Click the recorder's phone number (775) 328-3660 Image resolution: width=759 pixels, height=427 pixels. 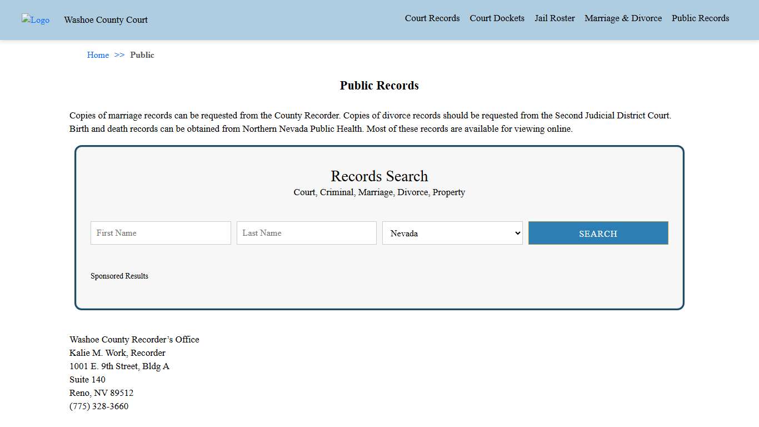coord(99,406)
